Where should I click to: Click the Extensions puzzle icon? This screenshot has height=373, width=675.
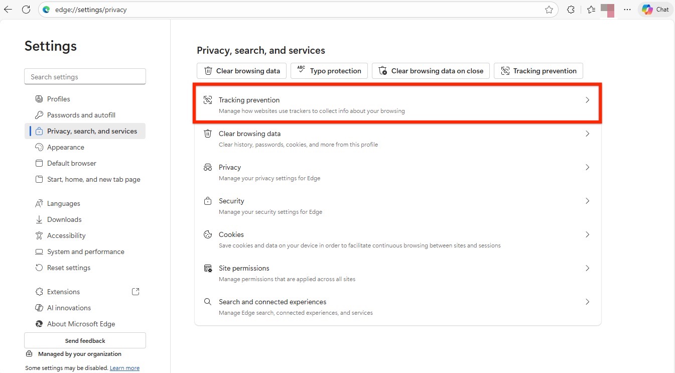coord(571,9)
